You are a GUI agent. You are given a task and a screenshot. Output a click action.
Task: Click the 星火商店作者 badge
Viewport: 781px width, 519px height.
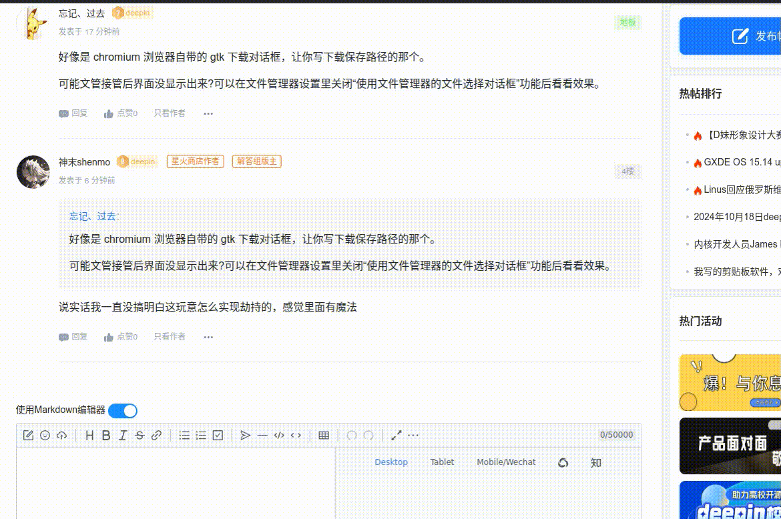click(195, 161)
